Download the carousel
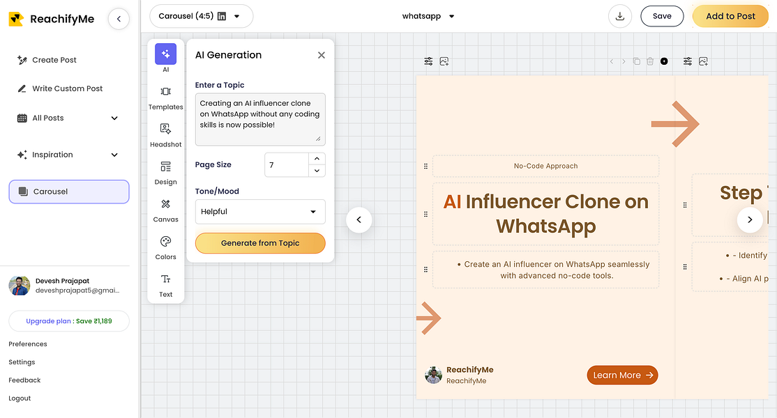777x418 pixels. 620,16
